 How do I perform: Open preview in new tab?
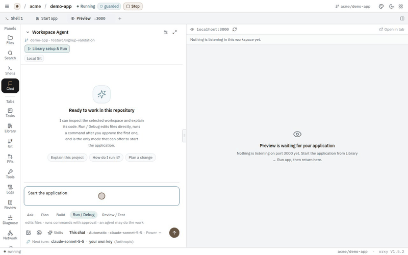click(392, 30)
